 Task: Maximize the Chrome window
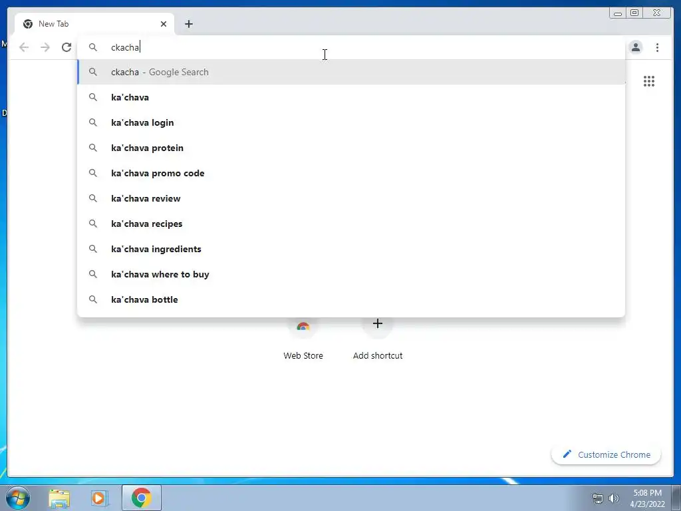[x=634, y=13]
